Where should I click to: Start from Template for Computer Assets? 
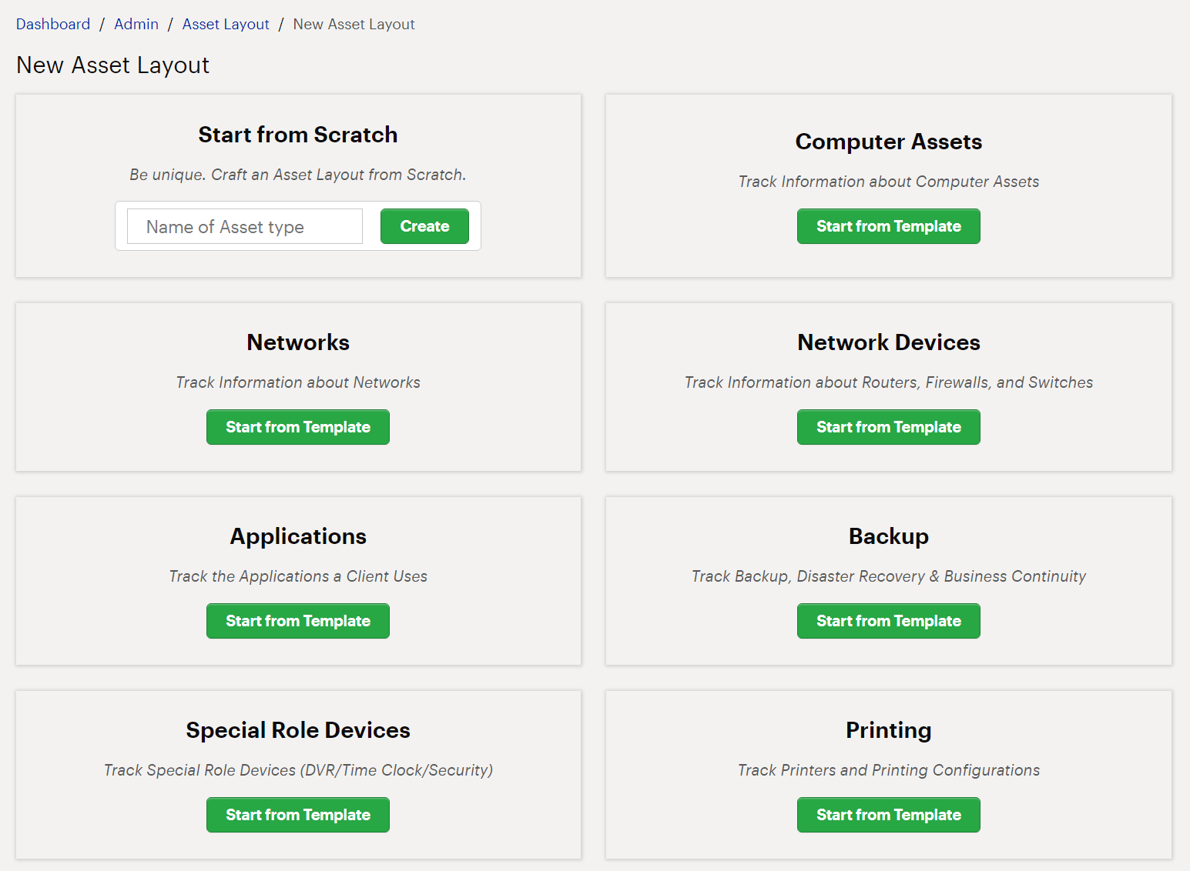point(889,226)
